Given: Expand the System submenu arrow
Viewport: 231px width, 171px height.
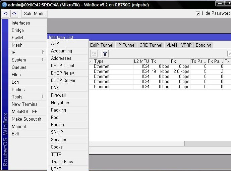Looking at the screenshot, I should pos(43,60).
